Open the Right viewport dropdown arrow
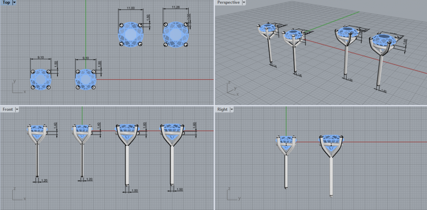 (x=232, y=109)
